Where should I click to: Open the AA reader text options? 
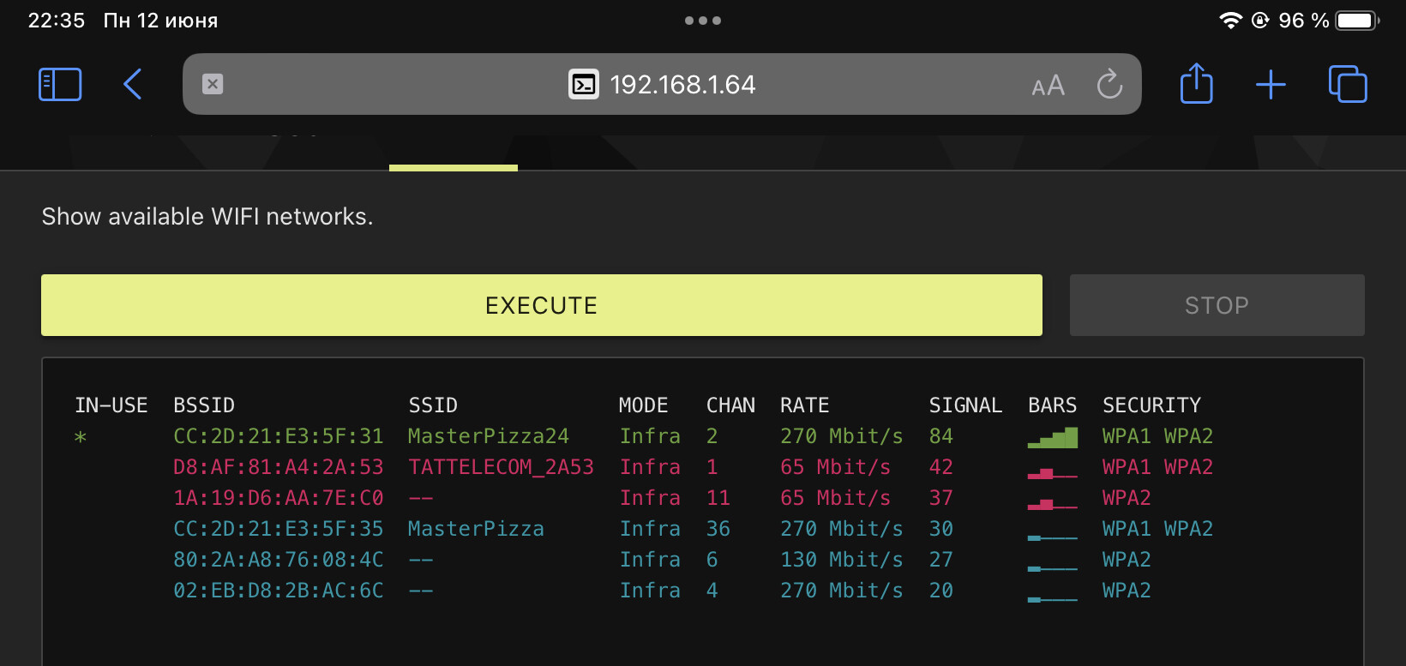pyautogui.click(x=1048, y=85)
